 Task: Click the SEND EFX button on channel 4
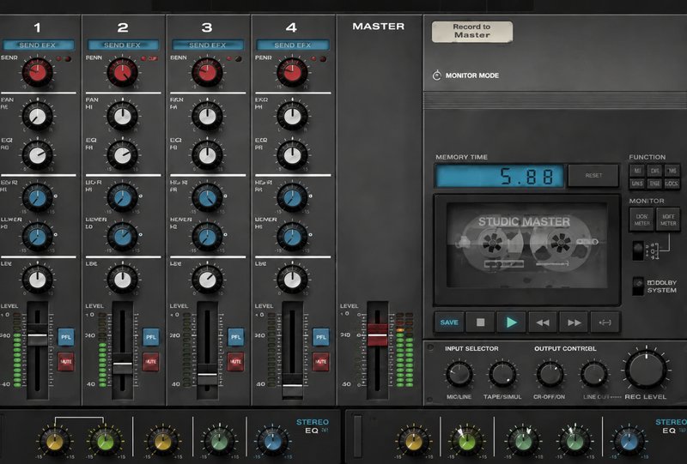point(292,45)
